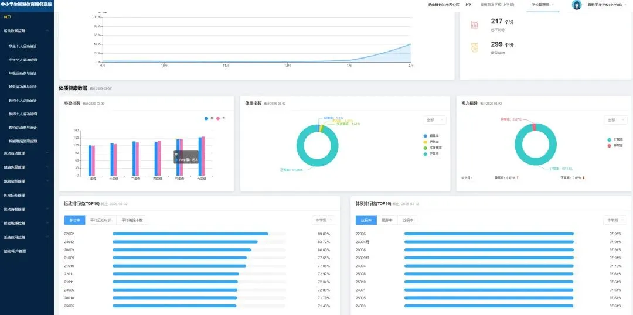
Task: Toggle 超重率 in the weight chart legend
Action: pyautogui.click(x=431, y=136)
